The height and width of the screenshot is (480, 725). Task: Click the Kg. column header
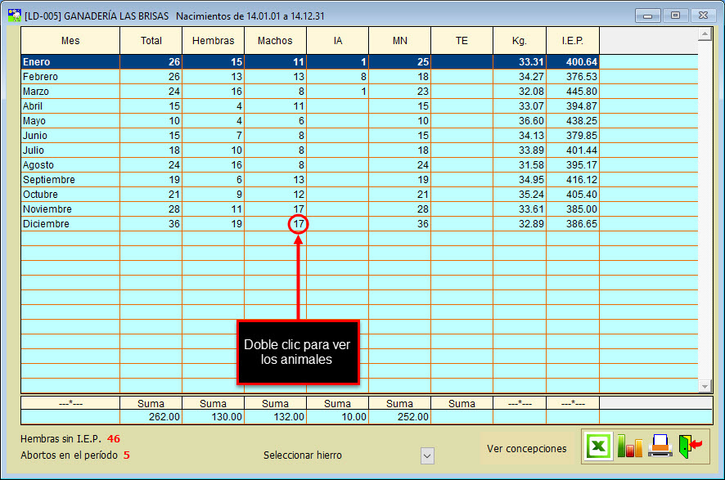[x=520, y=41]
